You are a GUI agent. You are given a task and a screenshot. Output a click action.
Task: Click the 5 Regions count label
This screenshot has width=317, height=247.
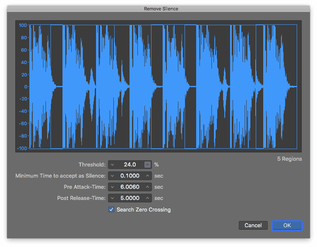pos(289,159)
